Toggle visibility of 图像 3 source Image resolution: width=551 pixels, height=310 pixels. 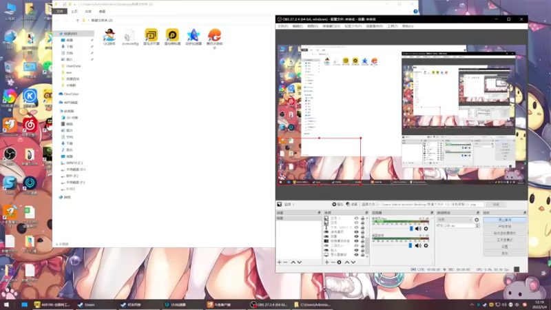coord(356,218)
